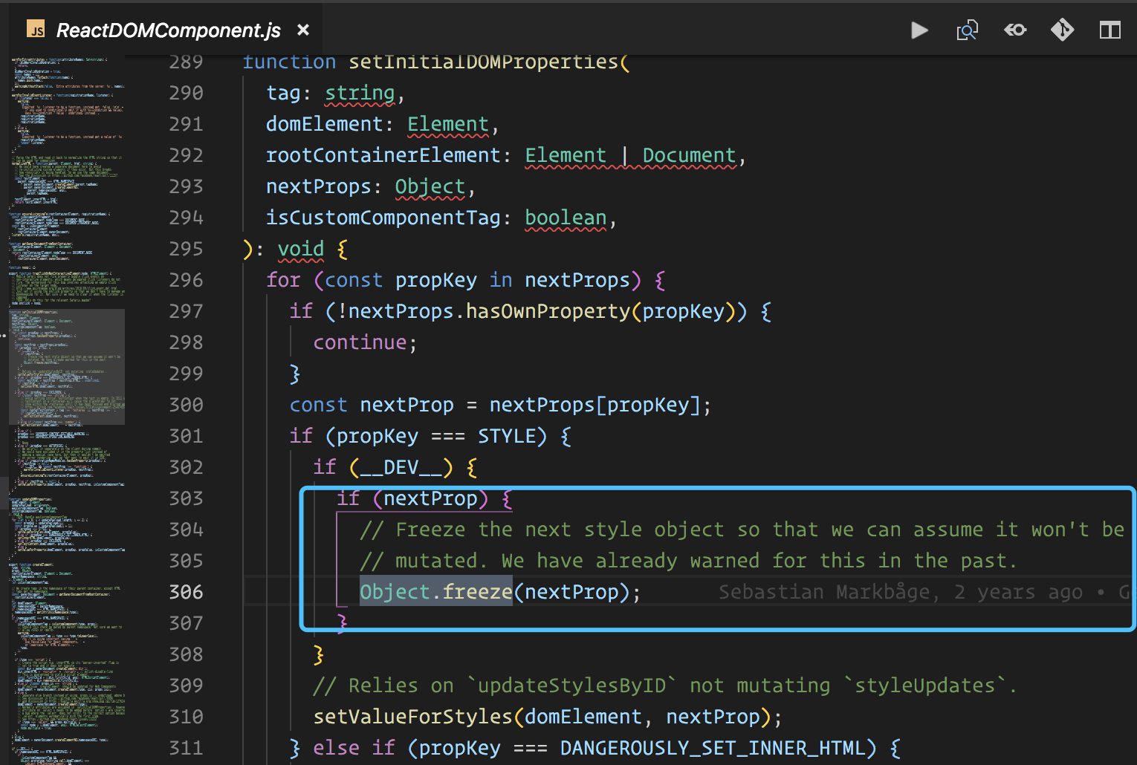Open the file history search icon

click(x=967, y=30)
